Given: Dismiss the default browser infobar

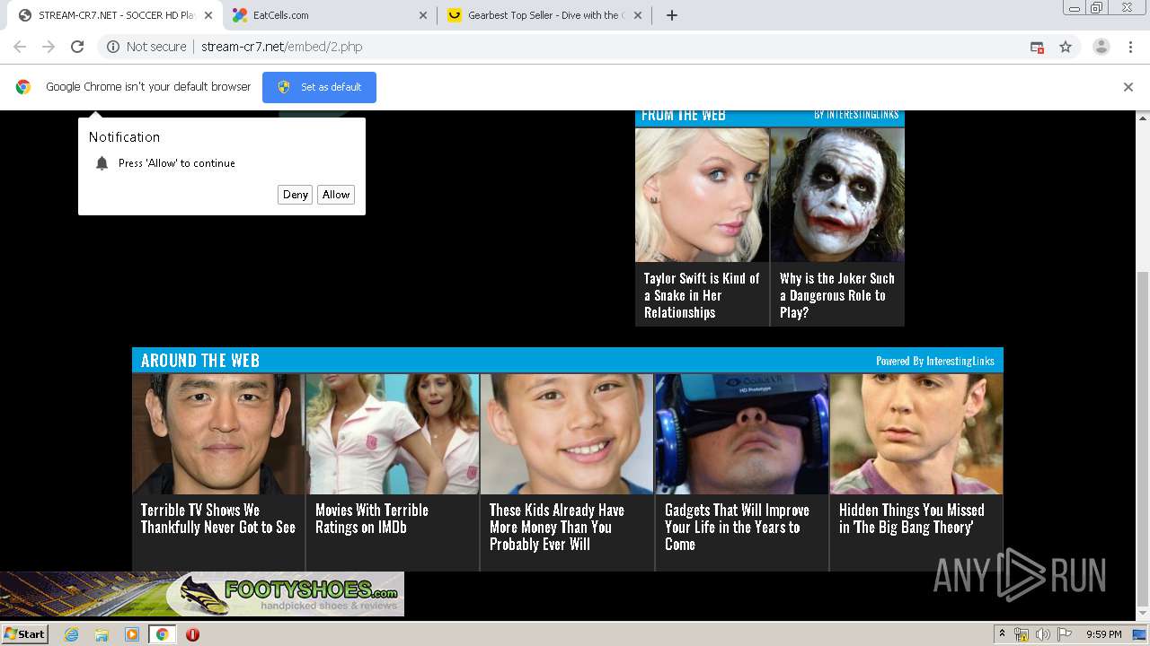Looking at the screenshot, I should click(1128, 87).
